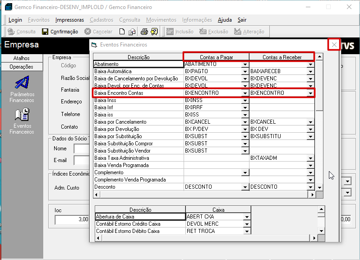Click the document with lock icon
The image size is (360, 260).
[x=132, y=32]
